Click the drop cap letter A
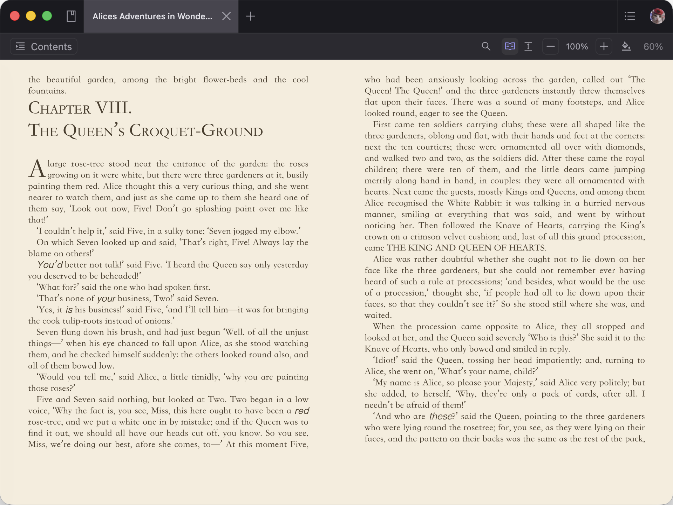The image size is (673, 505). click(x=37, y=169)
